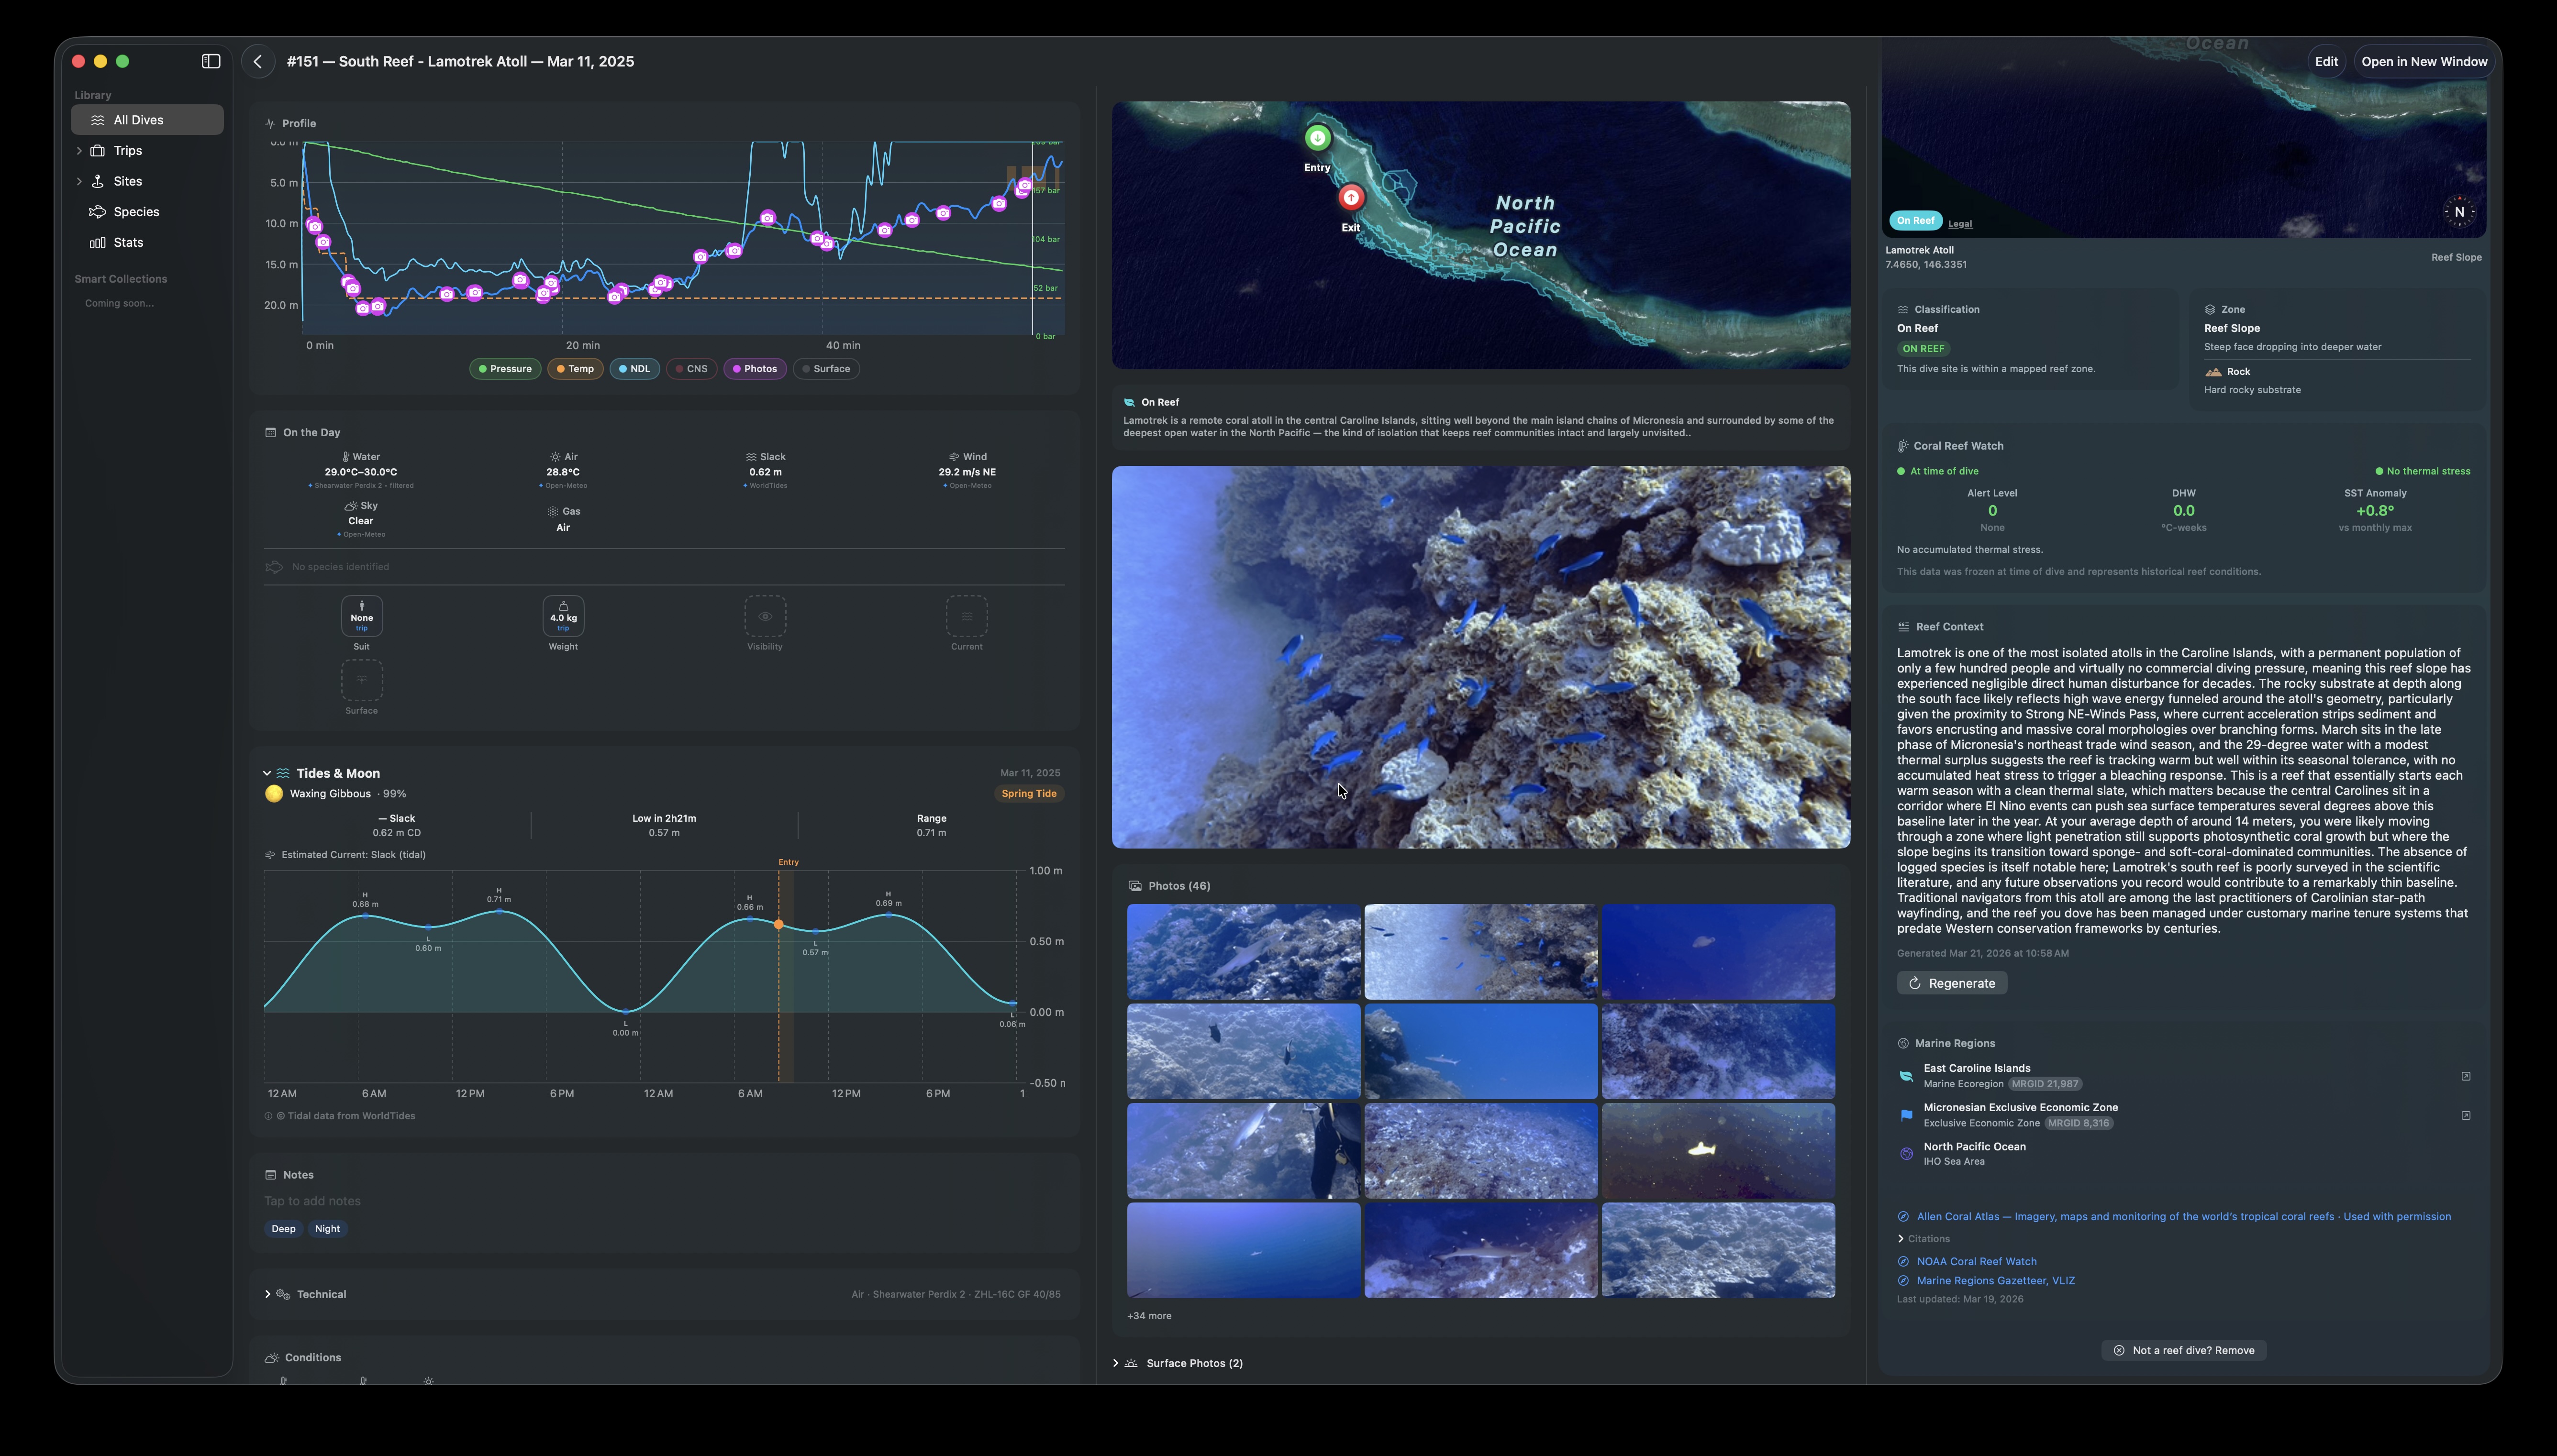
Task: Click Not a reef dive? Remove
Action: click(x=2183, y=1351)
